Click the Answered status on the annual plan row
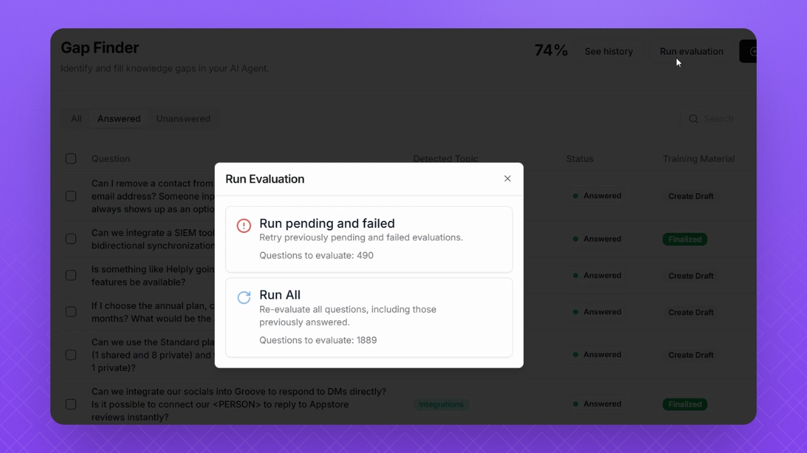 [597, 312]
